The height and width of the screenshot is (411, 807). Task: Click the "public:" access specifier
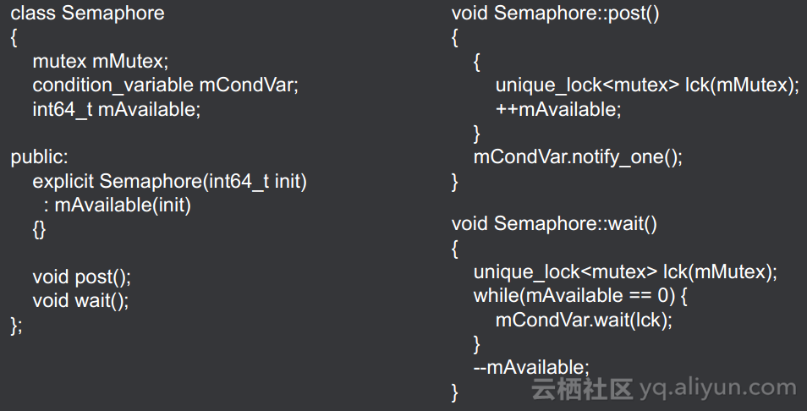(39, 157)
